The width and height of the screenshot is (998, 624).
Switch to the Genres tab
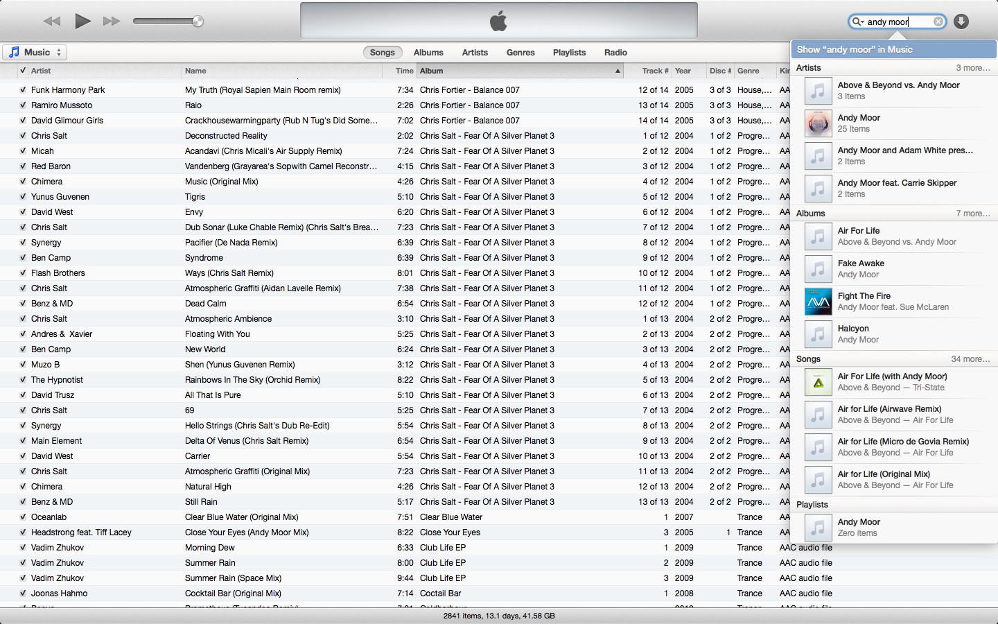click(520, 53)
